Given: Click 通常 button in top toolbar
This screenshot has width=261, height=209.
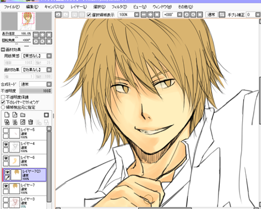Looking at the screenshot, I should [211, 15].
